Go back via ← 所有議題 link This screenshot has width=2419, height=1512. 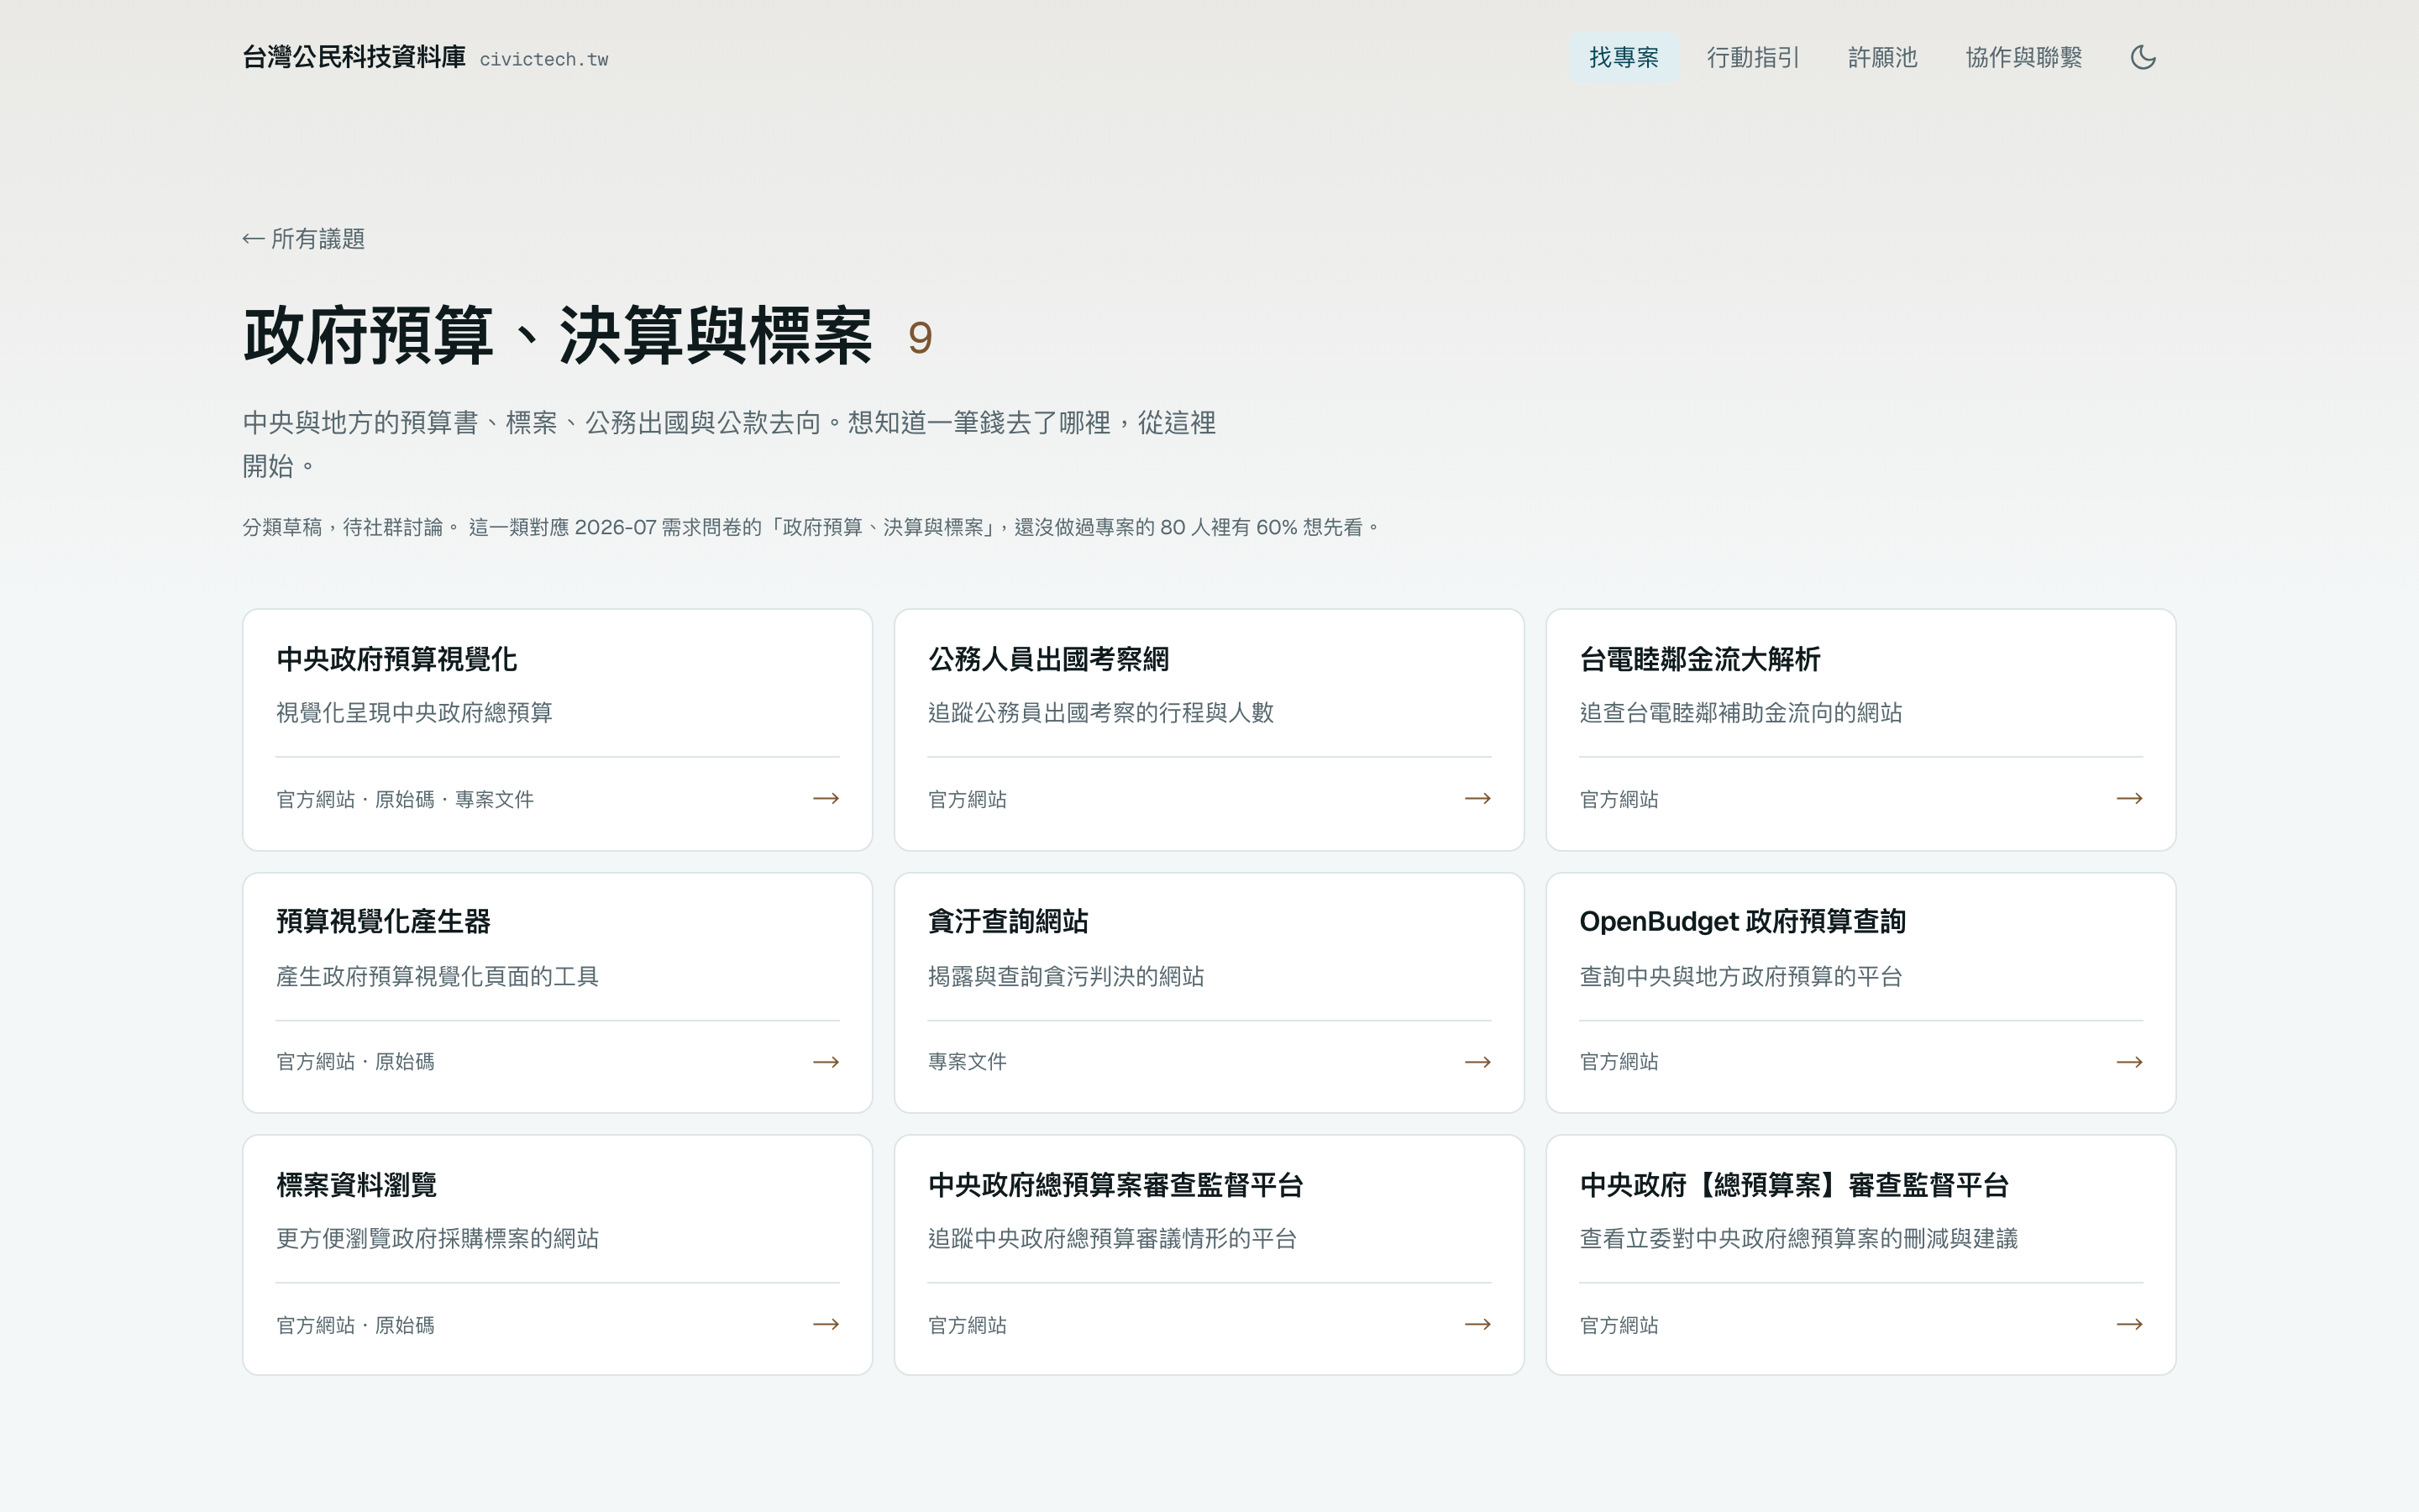pyautogui.click(x=304, y=239)
